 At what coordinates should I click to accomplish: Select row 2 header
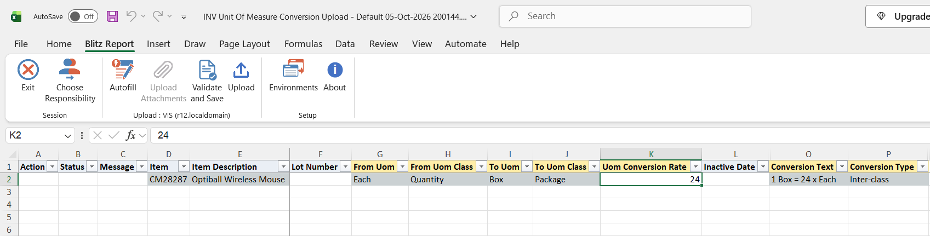click(9, 180)
